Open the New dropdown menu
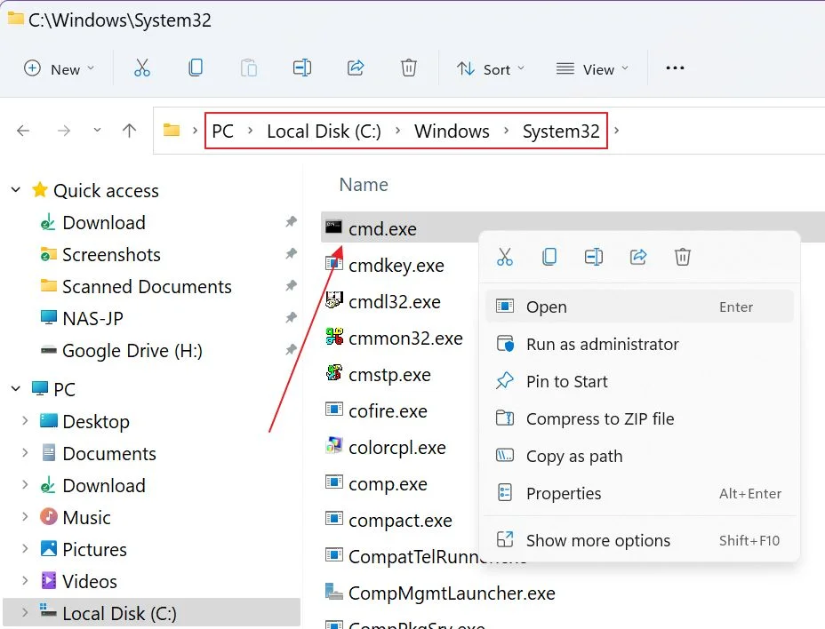Image resolution: width=825 pixels, height=629 pixels. pos(60,69)
